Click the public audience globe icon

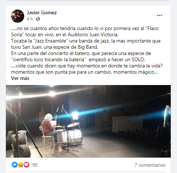click(38, 19)
